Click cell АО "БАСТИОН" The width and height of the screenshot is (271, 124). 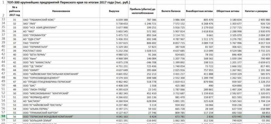(x=61, y=101)
